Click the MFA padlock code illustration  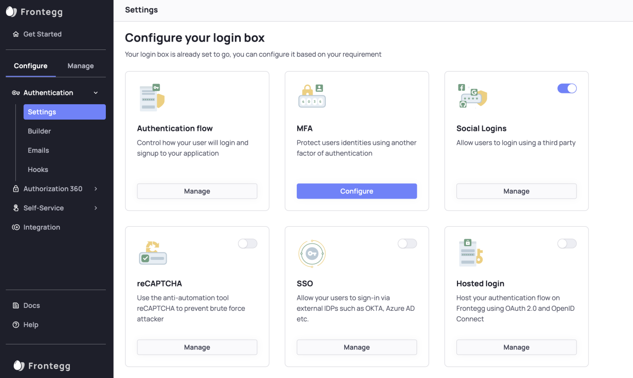(312, 96)
